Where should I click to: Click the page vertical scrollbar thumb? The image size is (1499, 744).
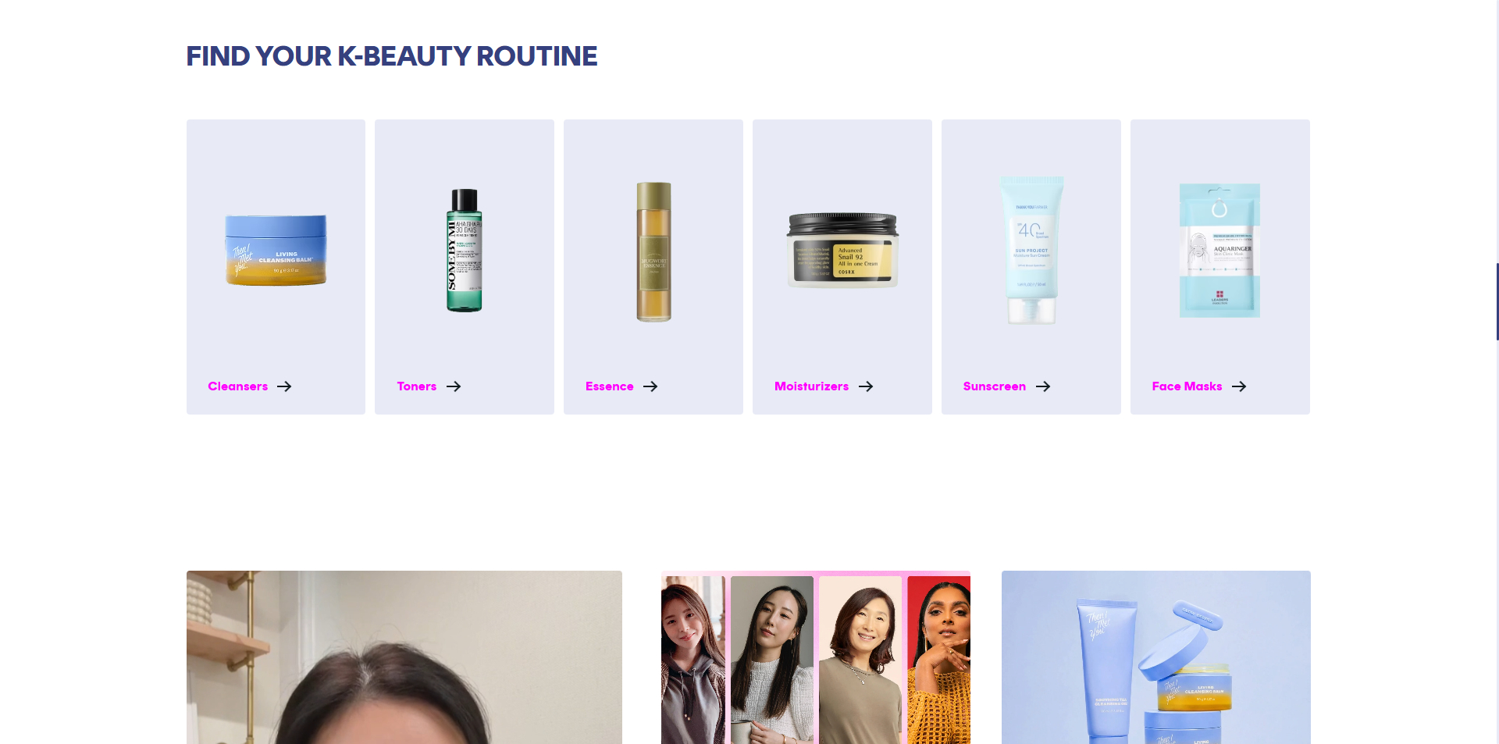pos(1497,301)
